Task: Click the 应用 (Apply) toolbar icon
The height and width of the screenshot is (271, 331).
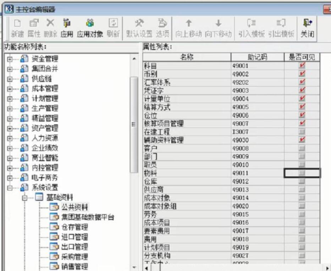Action: pyautogui.click(x=67, y=23)
